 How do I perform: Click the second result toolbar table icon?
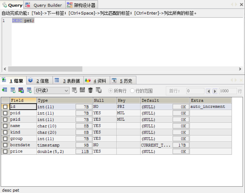[x=13, y=90]
